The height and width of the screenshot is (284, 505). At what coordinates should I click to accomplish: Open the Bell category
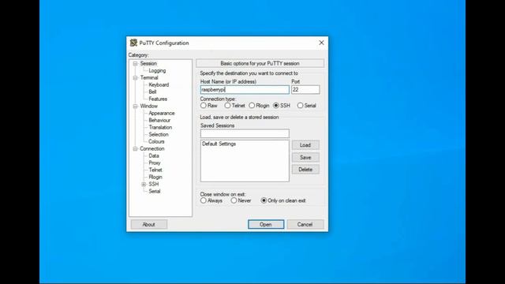pos(152,92)
